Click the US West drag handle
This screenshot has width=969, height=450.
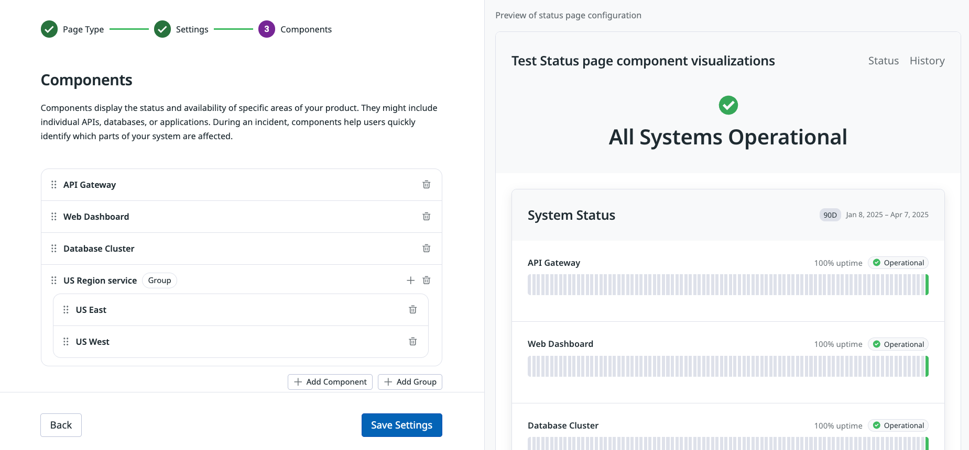tap(66, 342)
